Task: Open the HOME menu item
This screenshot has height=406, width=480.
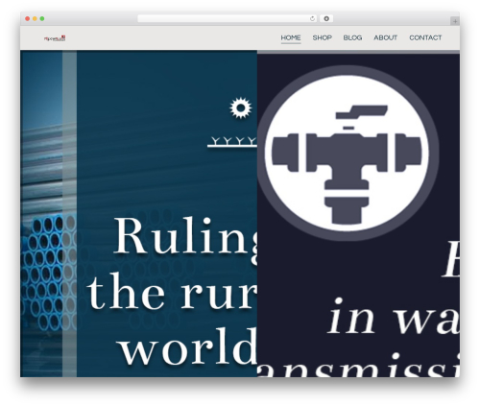Action: [x=291, y=37]
